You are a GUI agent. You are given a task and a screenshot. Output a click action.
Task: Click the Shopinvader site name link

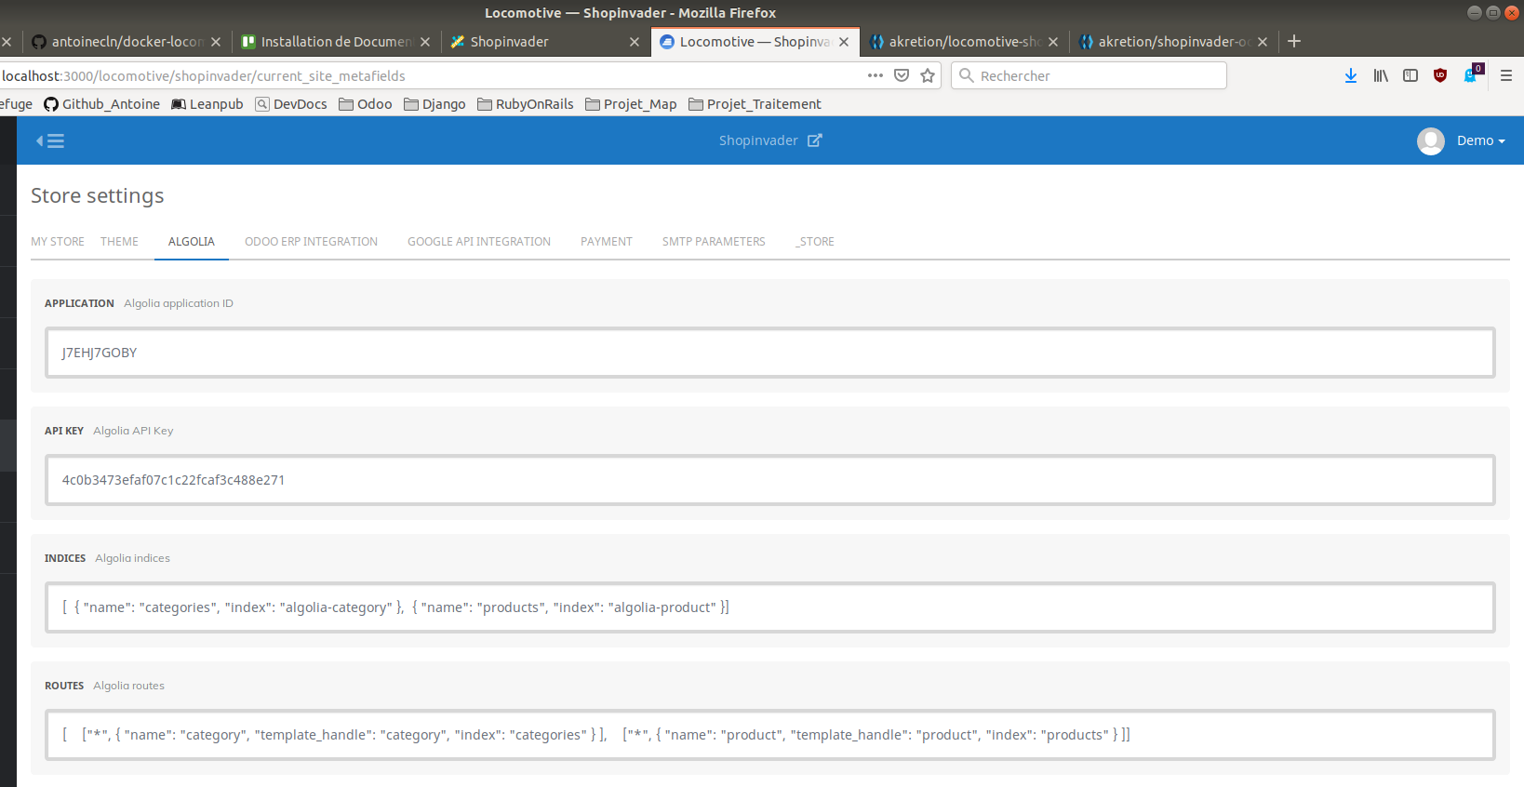(758, 140)
